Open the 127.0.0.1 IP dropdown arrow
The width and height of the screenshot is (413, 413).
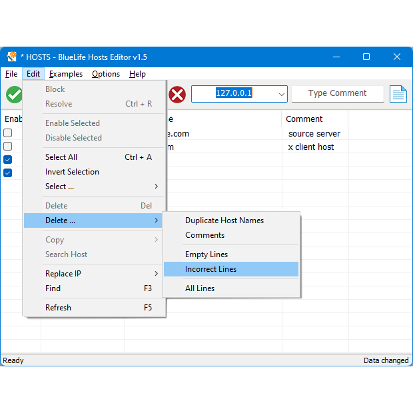tap(282, 94)
